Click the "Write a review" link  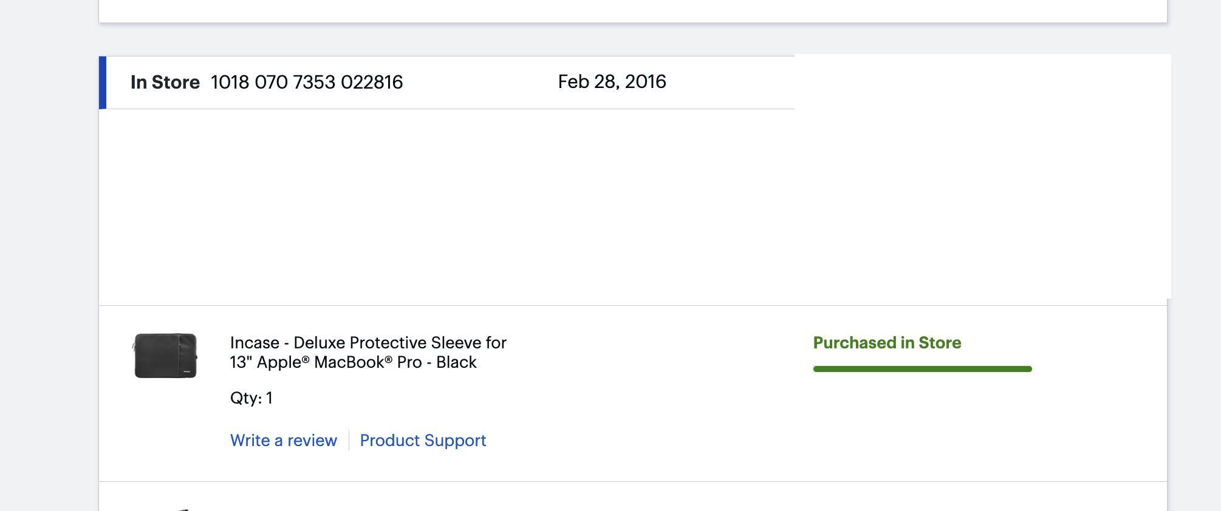click(x=283, y=441)
